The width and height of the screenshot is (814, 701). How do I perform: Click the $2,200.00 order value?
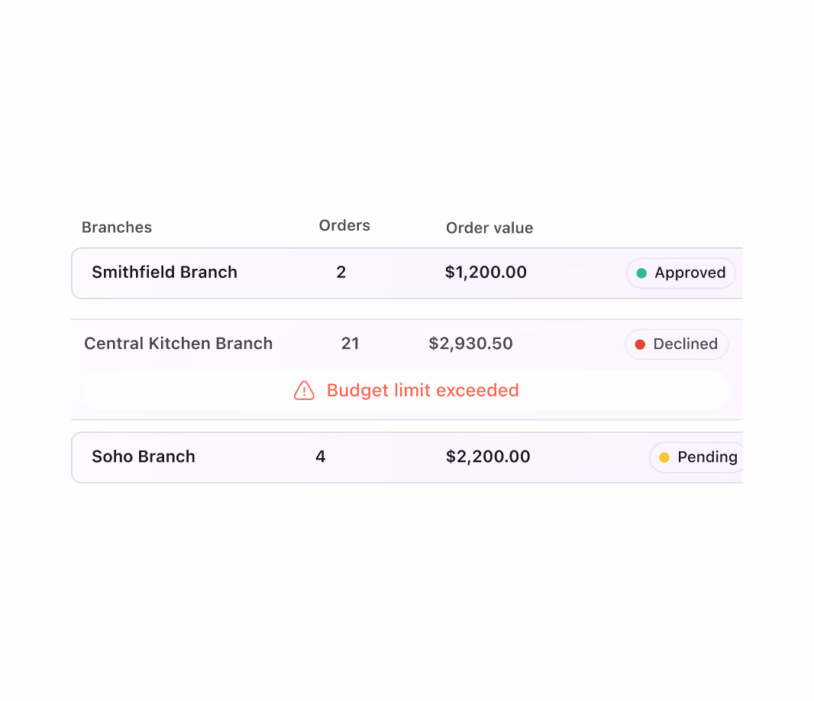tap(488, 457)
